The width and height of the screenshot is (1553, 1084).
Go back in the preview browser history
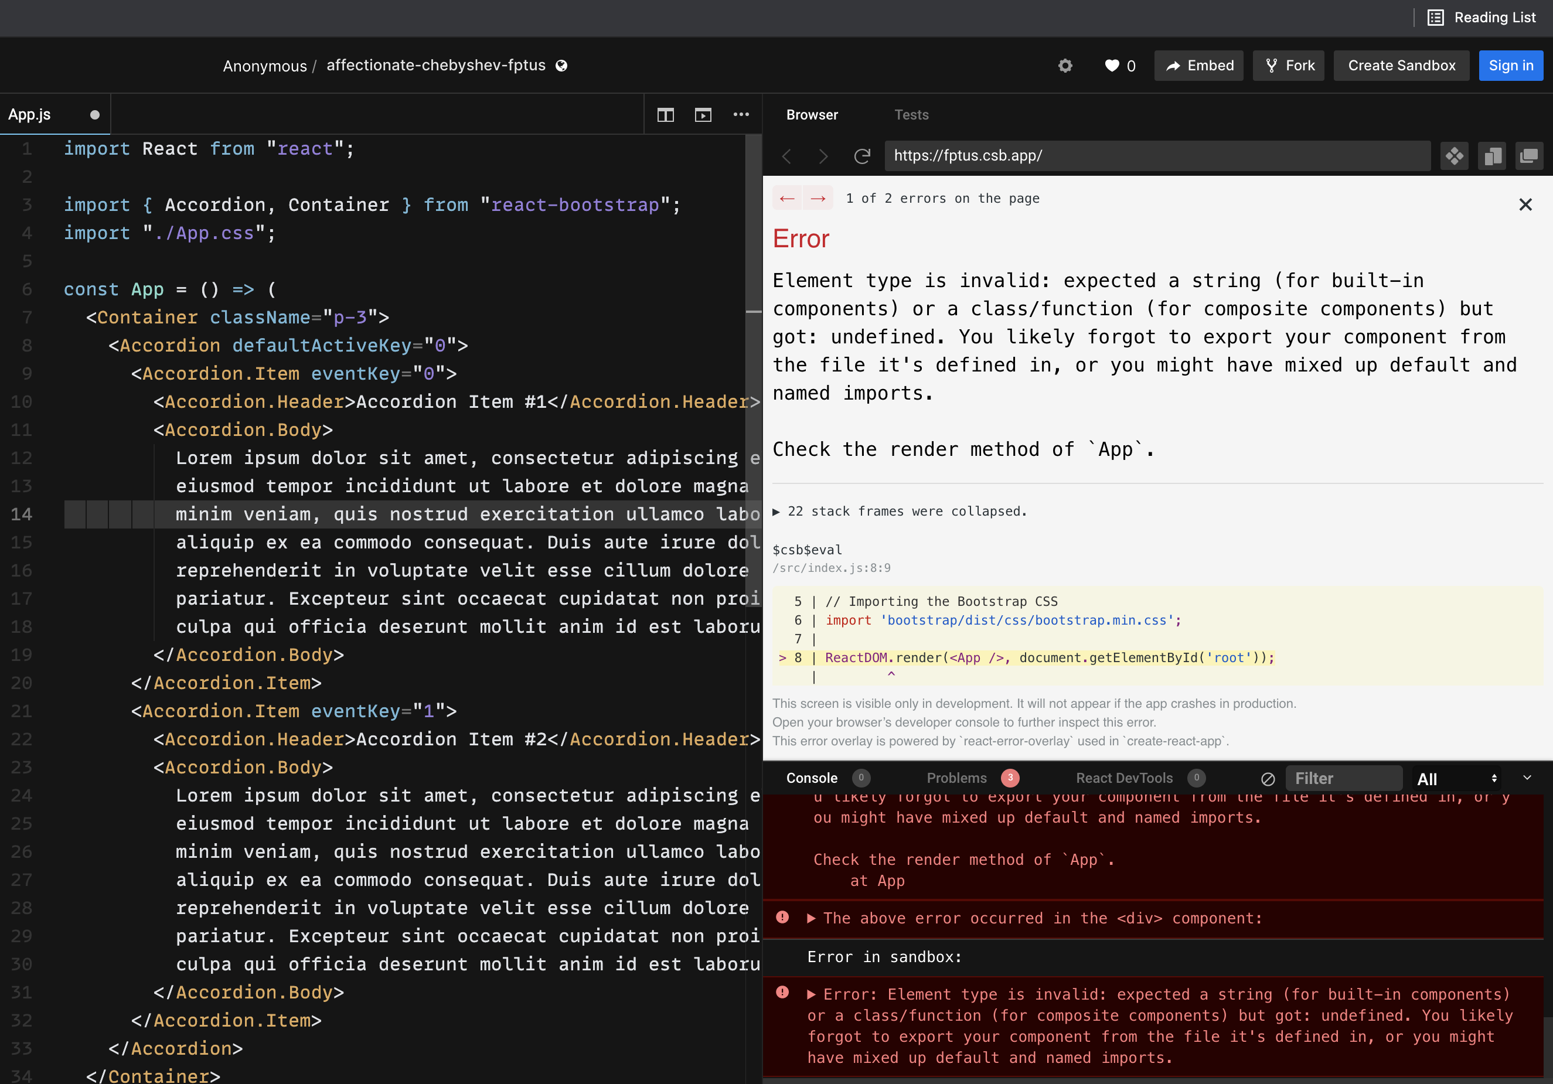click(786, 155)
